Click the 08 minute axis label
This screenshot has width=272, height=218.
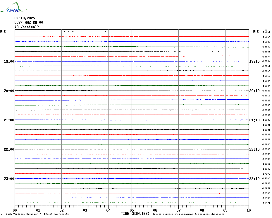click(202, 210)
